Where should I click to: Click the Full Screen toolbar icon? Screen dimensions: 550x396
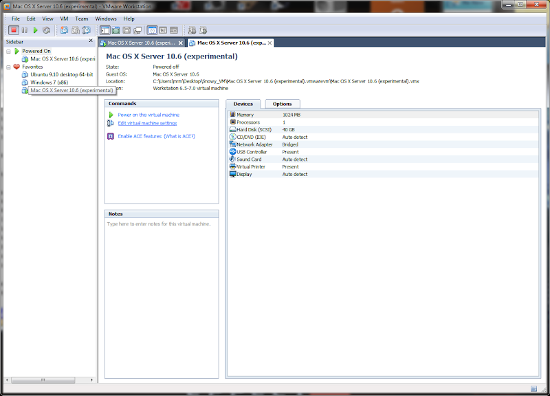point(126,30)
